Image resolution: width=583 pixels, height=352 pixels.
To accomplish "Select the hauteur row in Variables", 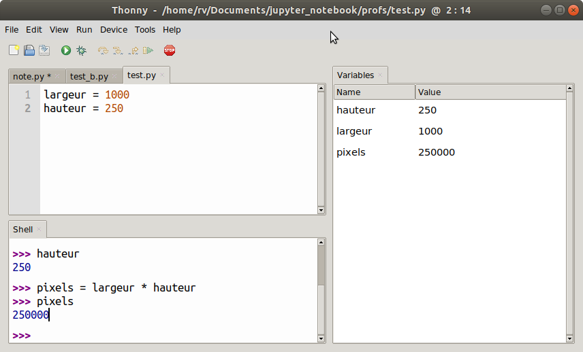I will point(450,110).
